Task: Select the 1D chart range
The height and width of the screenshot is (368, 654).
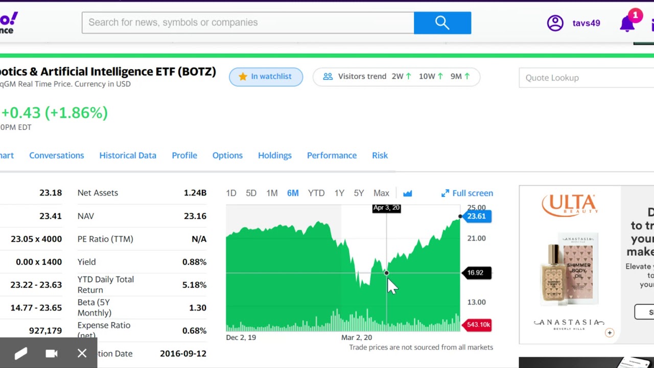Action: (231, 193)
